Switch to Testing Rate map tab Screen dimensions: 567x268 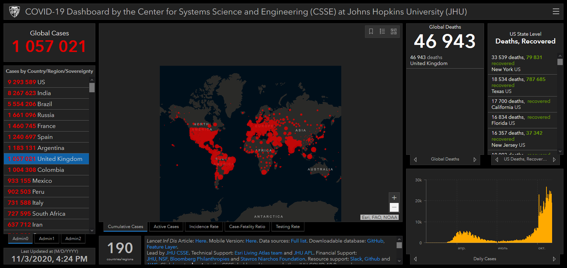(x=288, y=227)
